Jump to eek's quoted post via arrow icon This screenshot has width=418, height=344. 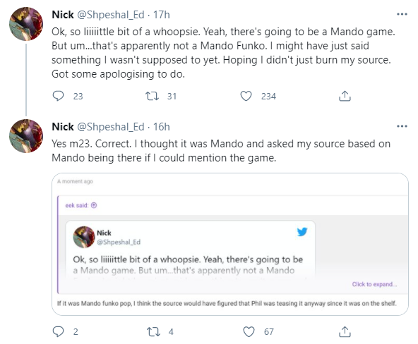(x=94, y=205)
